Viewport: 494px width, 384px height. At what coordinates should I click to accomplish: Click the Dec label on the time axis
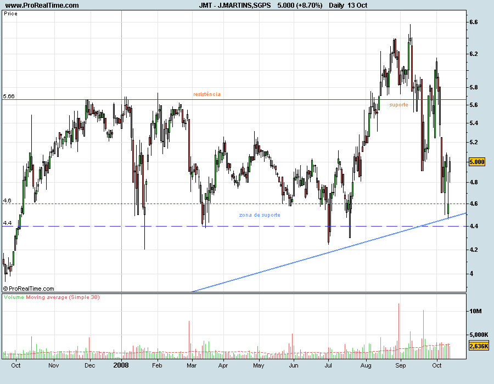point(90,365)
